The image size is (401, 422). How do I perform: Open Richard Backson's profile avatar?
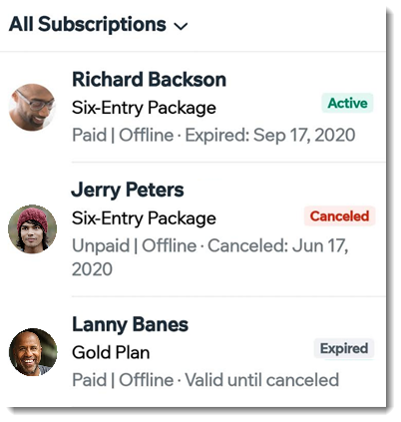click(x=32, y=107)
